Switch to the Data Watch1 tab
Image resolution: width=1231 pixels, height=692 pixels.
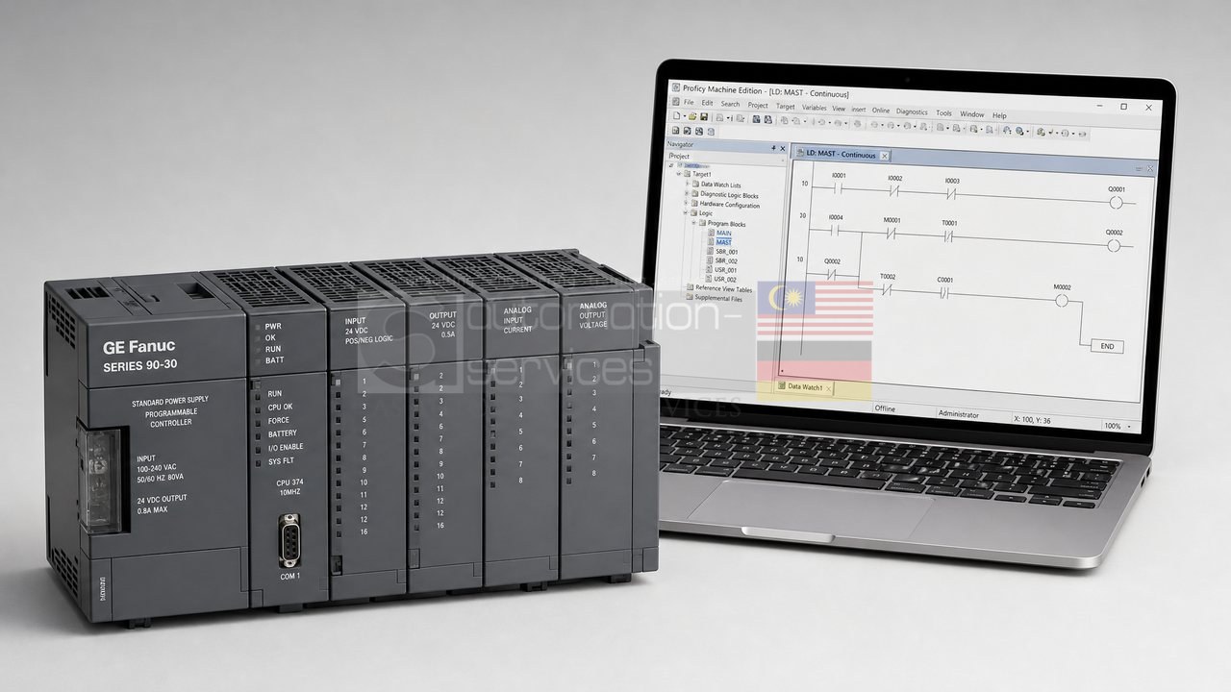(x=804, y=387)
